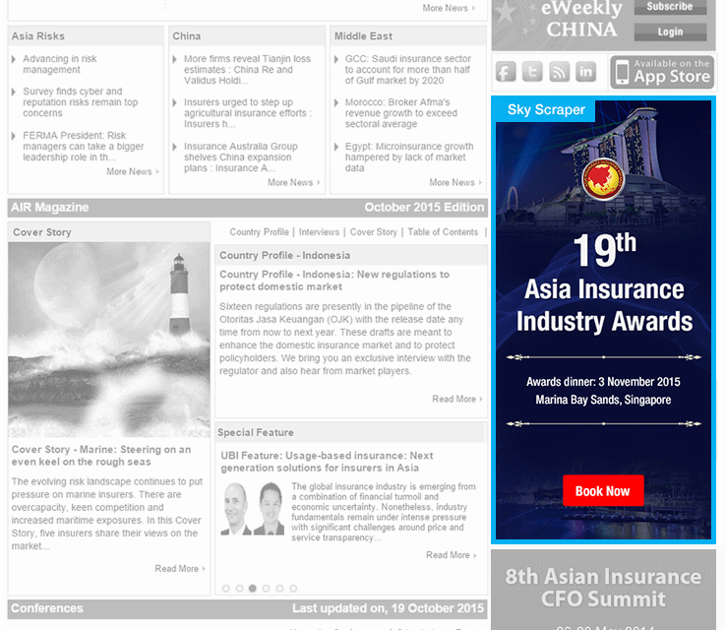Open Egypt Microinsurance growth article

pyautogui.click(x=409, y=157)
